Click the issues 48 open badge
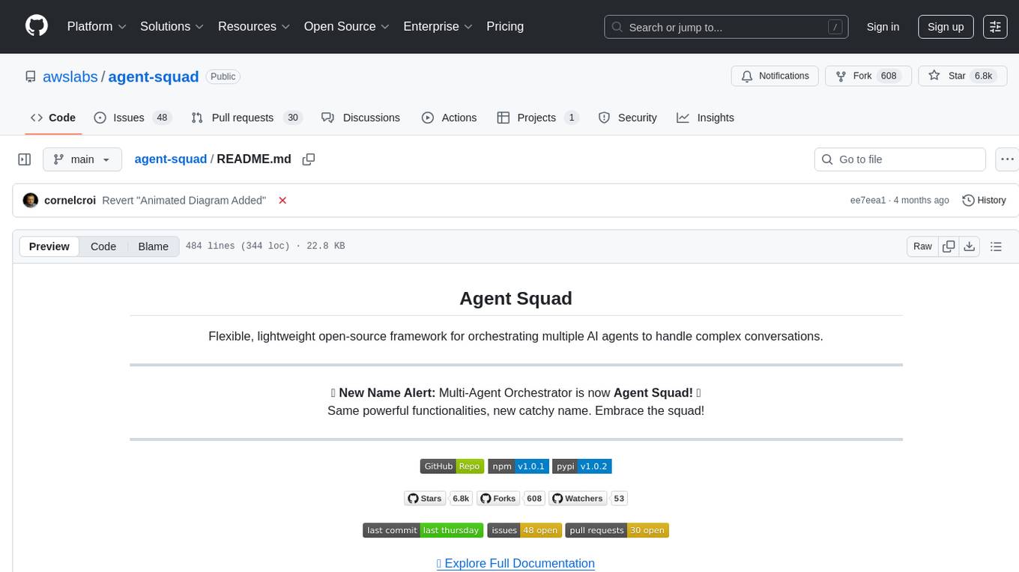This screenshot has width=1019, height=572. click(x=524, y=530)
